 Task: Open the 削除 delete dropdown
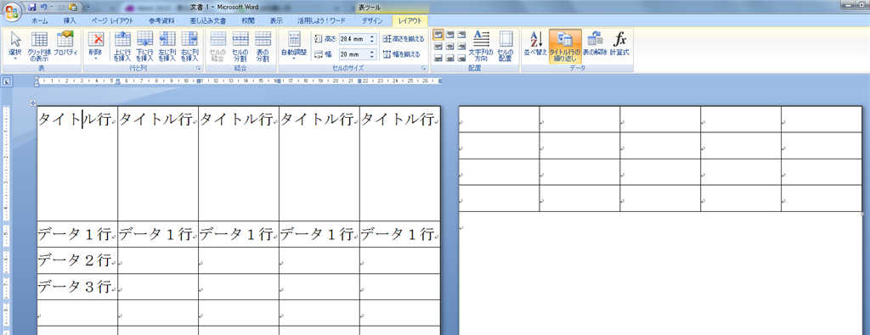[95, 46]
